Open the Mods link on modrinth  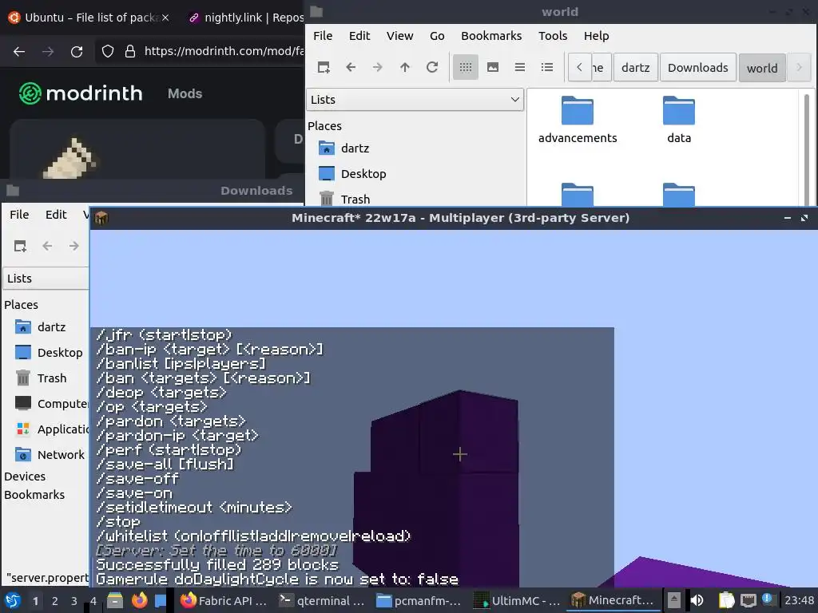185,94
